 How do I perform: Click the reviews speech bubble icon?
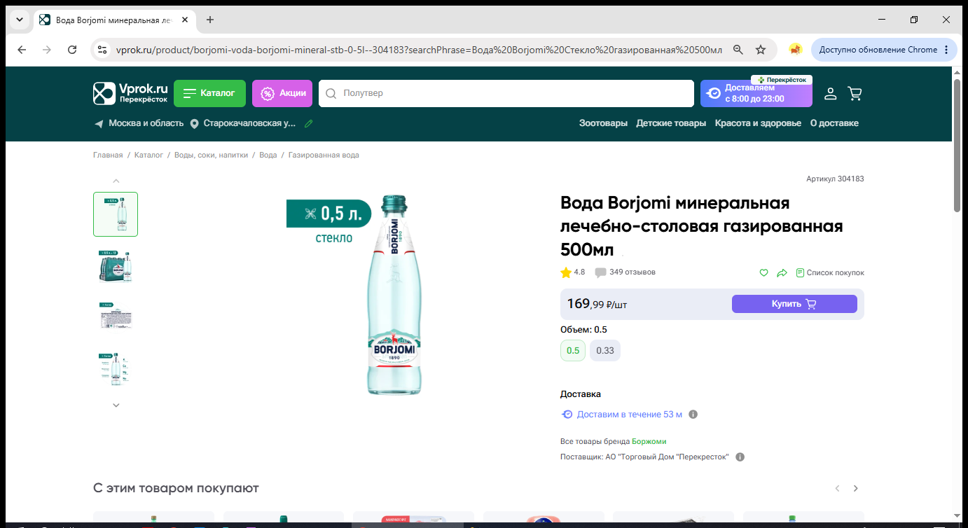pos(600,272)
